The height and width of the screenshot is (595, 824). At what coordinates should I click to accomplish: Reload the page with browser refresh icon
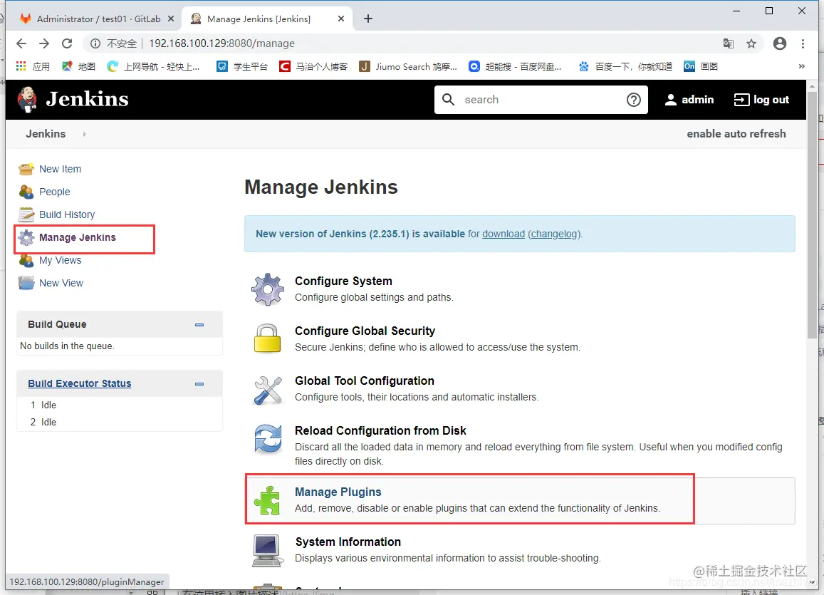coord(67,43)
